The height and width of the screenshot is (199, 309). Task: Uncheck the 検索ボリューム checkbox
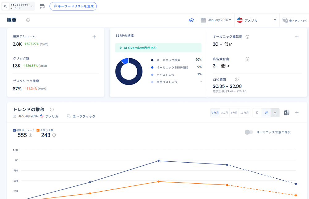tap(15, 130)
